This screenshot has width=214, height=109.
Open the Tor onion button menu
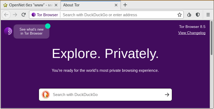189,15
